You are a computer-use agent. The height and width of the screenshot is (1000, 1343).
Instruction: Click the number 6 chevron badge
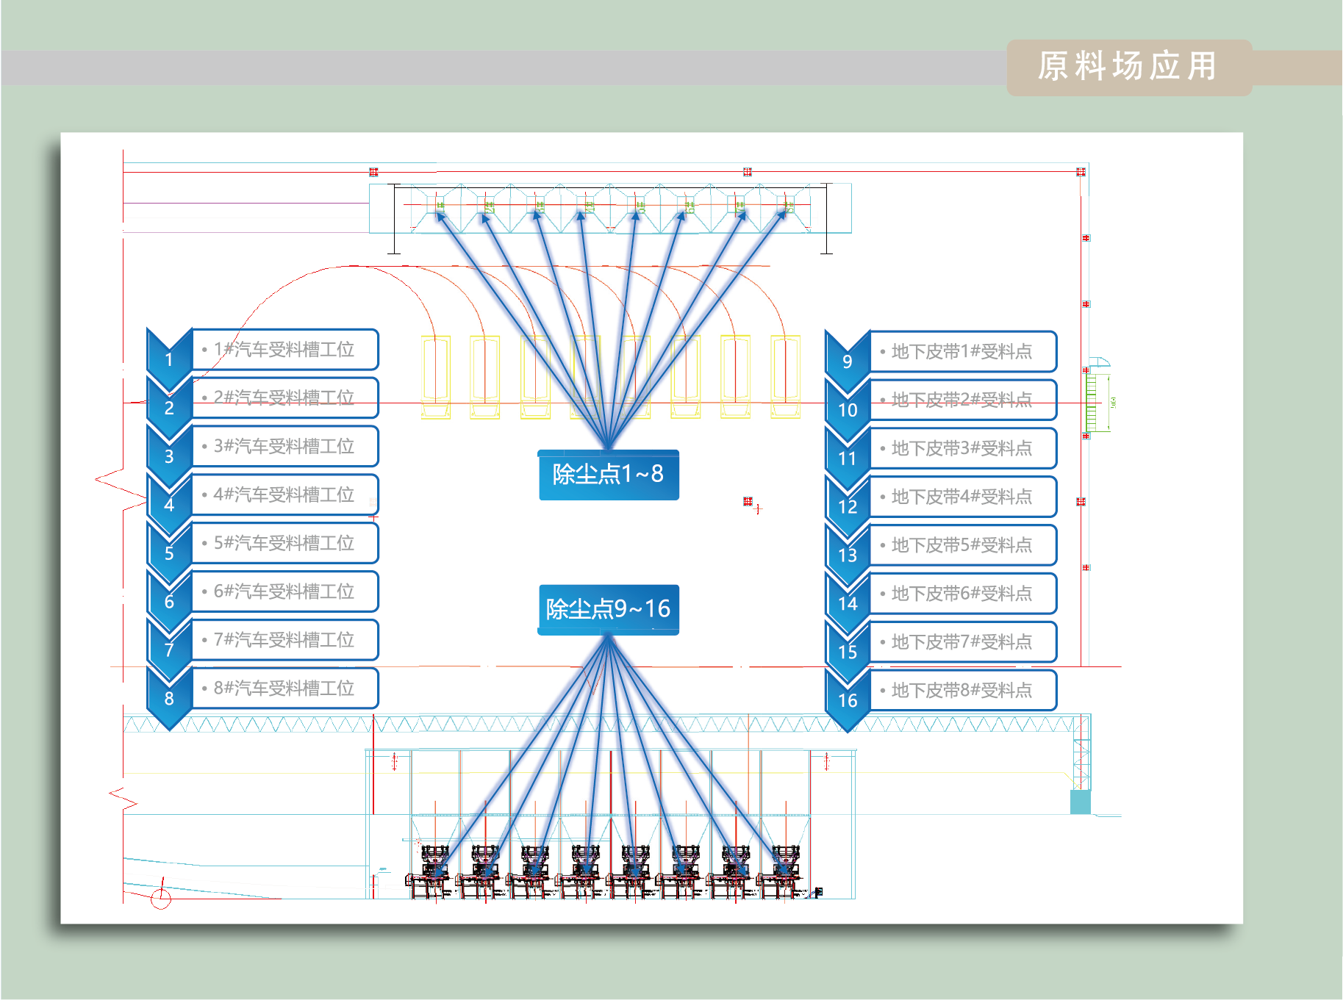tap(169, 601)
